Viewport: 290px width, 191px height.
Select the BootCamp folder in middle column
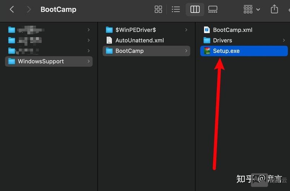click(x=130, y=51)
